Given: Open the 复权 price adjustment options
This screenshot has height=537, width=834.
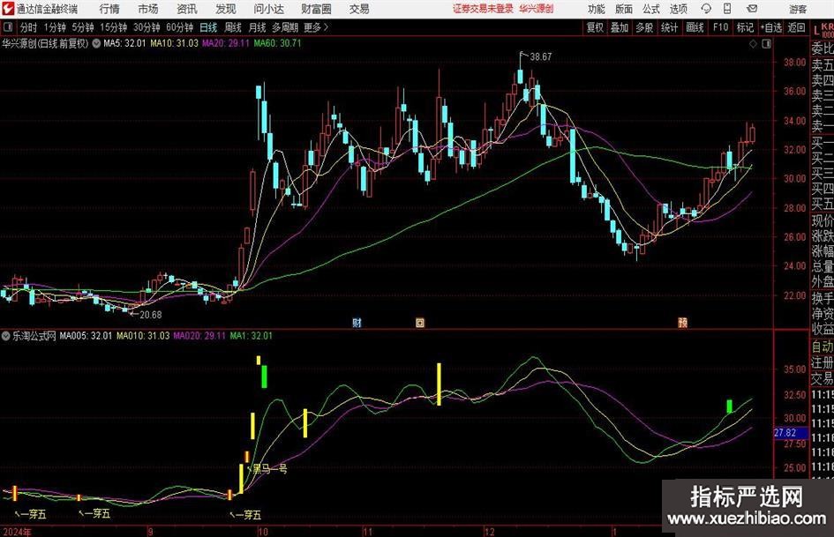Looking at the screenshot, I should [595, 27].
